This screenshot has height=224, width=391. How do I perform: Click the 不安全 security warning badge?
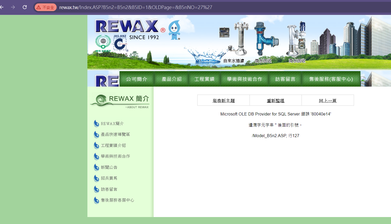pos(46,7)
